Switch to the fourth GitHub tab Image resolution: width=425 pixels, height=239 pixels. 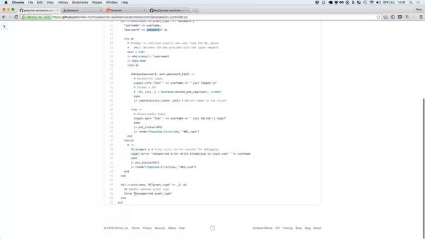[x=169, y=11]
